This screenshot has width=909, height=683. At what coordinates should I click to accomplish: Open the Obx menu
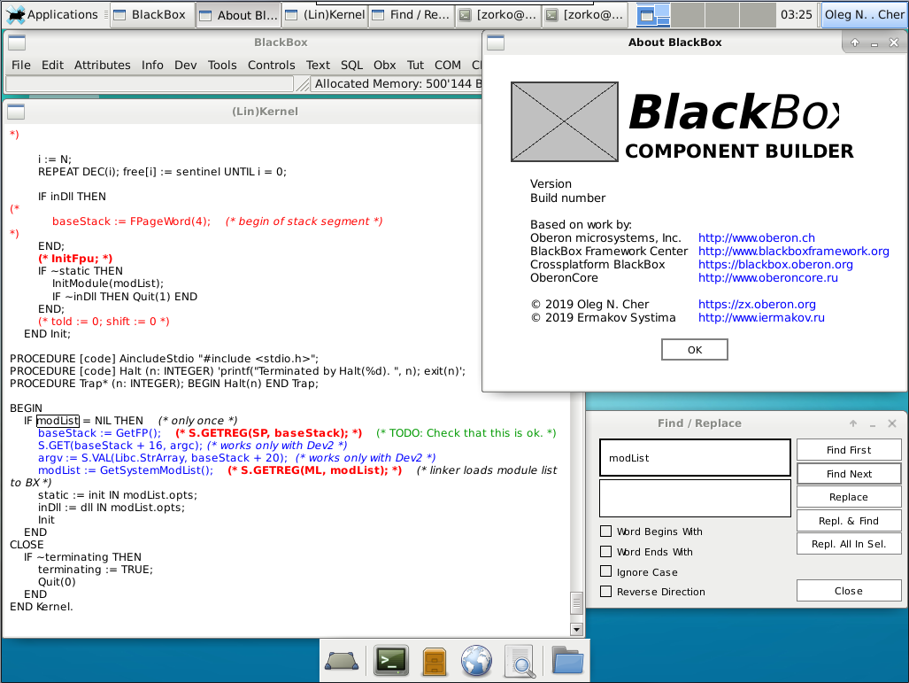(x=384, y=65)
